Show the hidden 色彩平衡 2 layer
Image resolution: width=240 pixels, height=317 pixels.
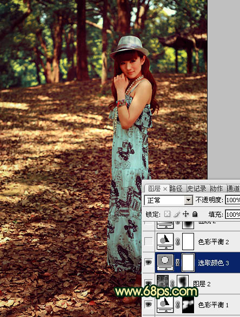coord(148,242)
